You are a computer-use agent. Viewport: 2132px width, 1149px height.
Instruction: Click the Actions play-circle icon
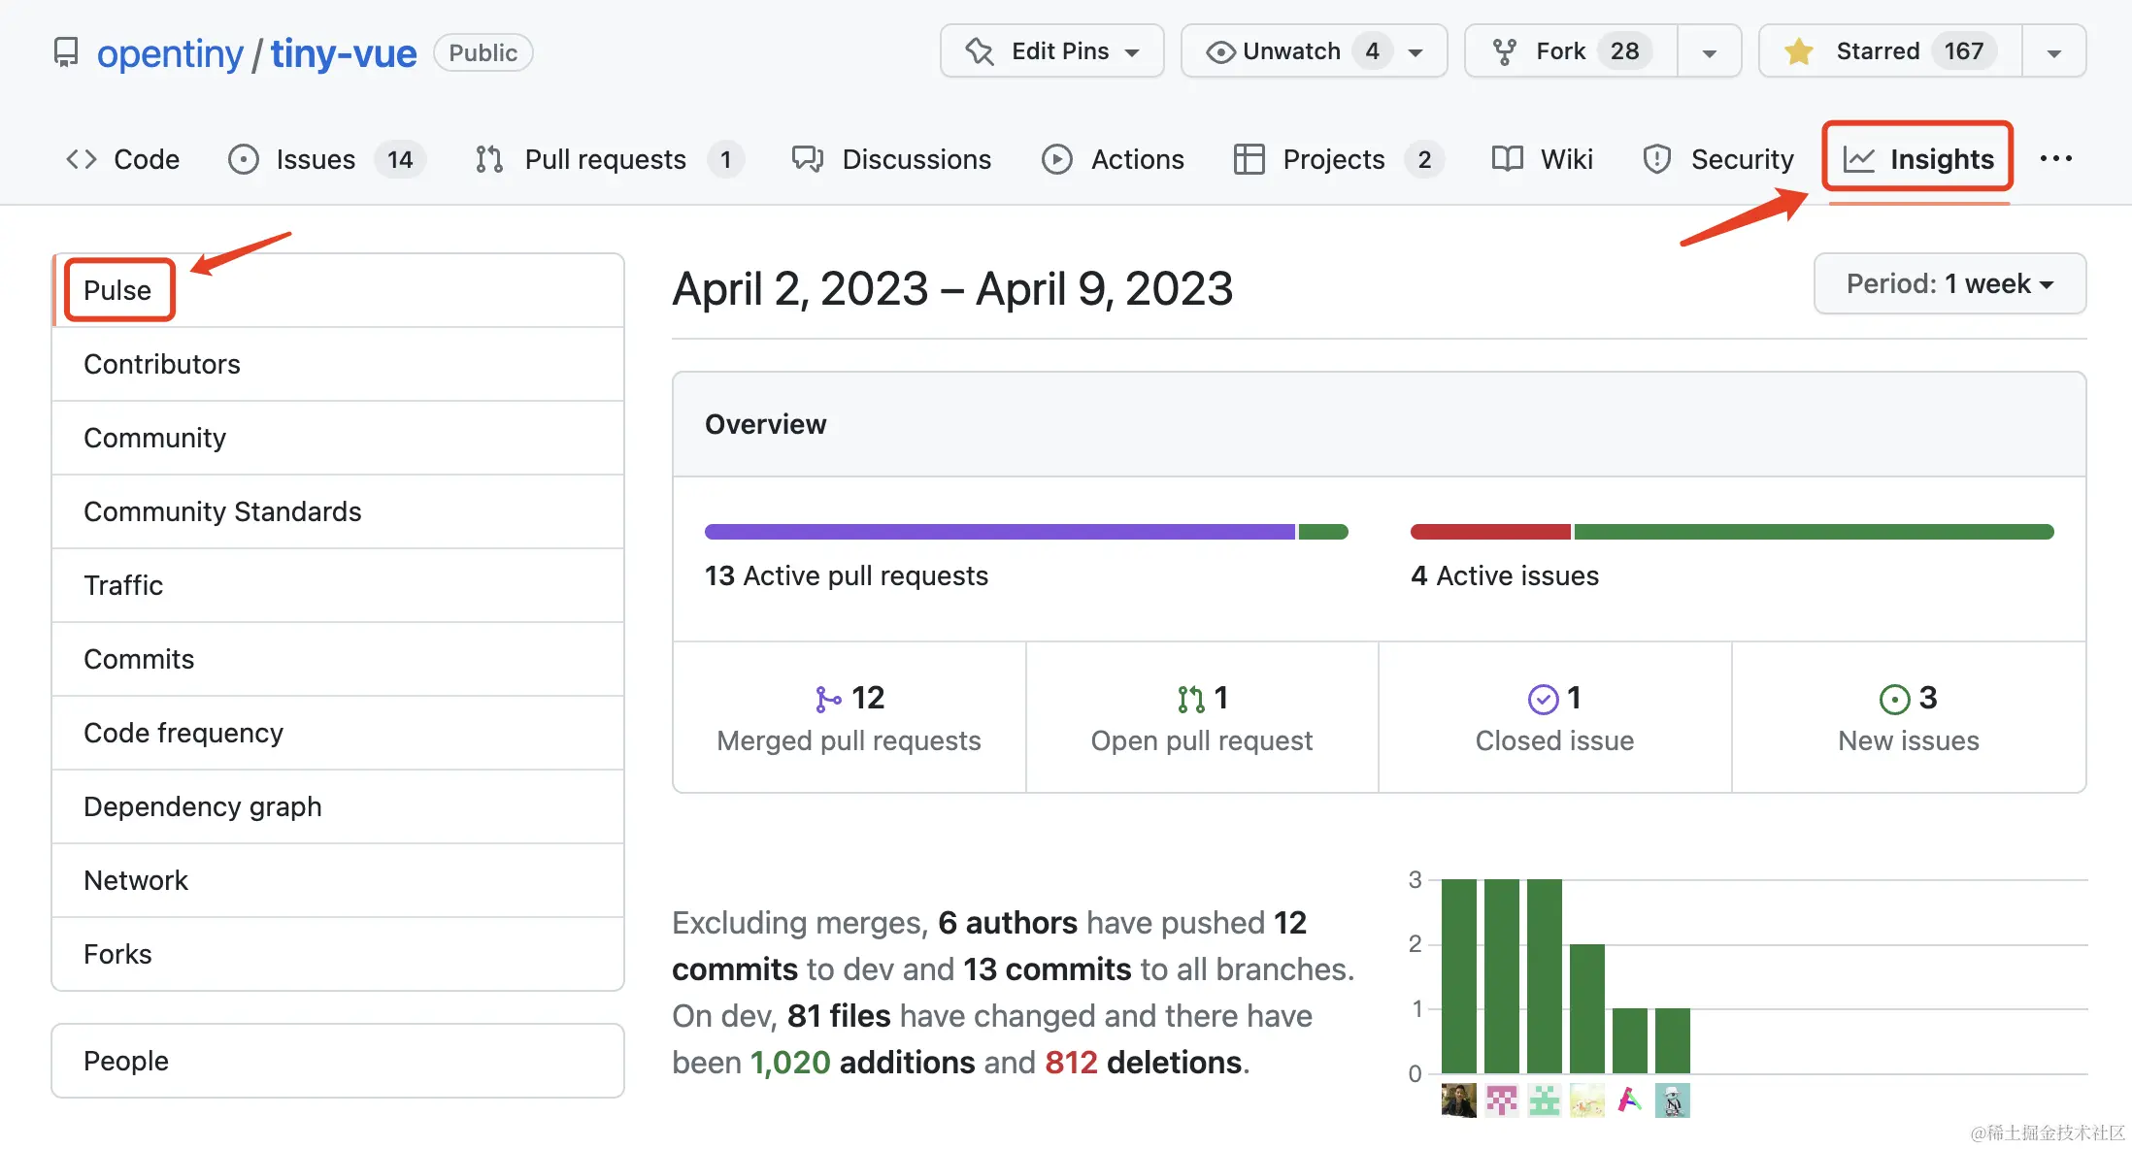(x=1057, y=159)
